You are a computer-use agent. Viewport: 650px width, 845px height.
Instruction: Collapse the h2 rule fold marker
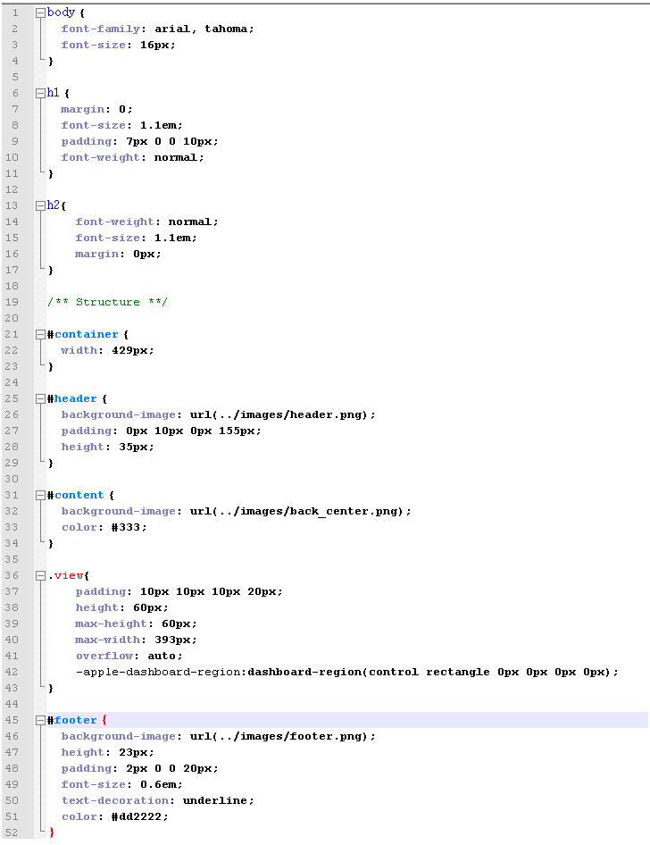point(40,205)
